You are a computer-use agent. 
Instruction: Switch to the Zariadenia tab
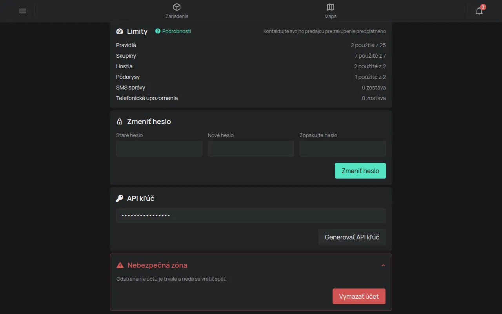177,11
